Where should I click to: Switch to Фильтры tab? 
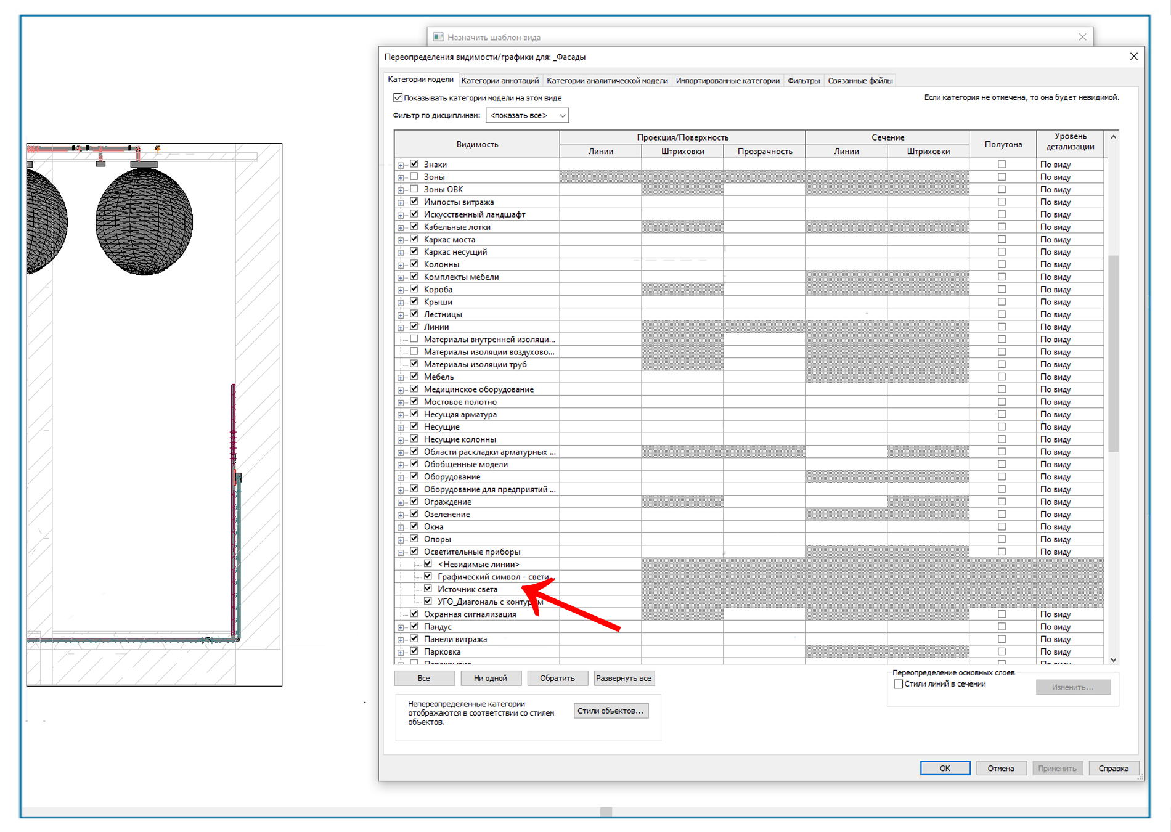coord(804,80)
